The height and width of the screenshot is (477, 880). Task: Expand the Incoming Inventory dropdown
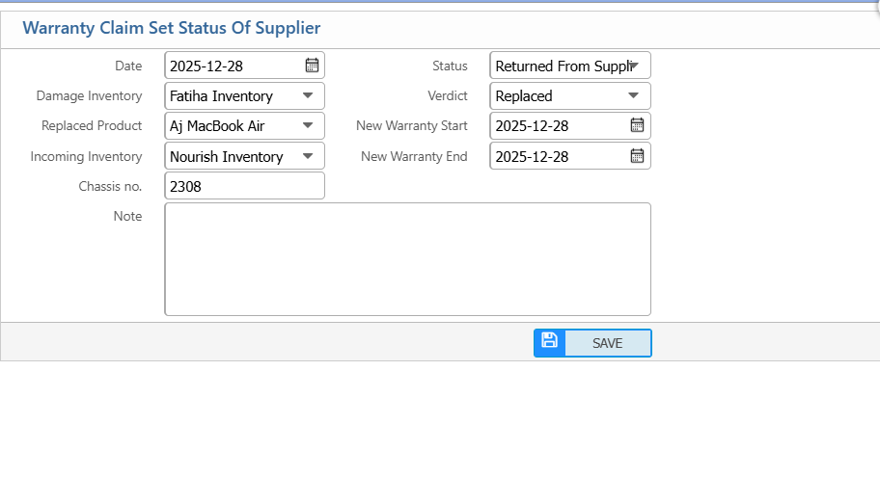pyautogui.click(x=308, y=156)
